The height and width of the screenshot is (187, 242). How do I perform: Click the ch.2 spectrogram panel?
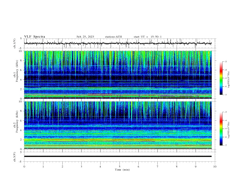[118, 125]
